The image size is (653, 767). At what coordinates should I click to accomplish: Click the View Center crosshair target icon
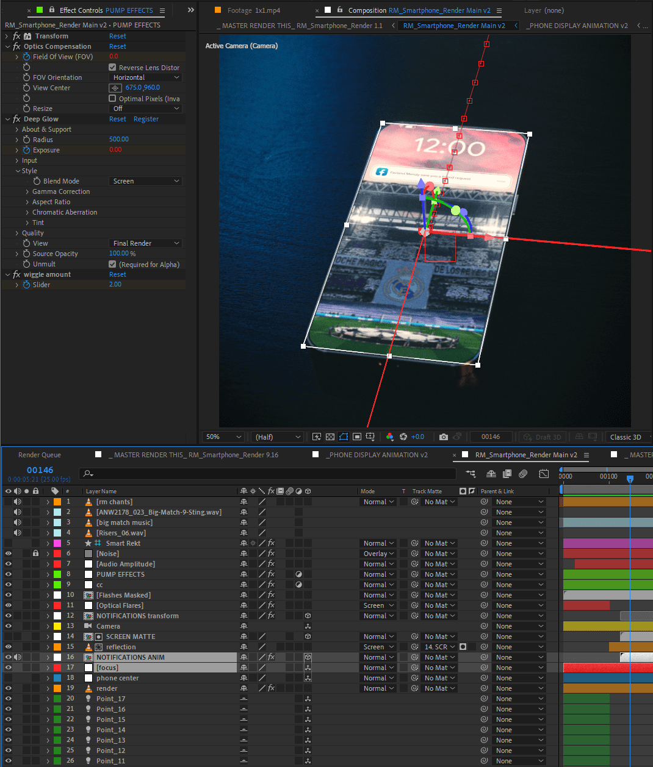coord(115,88)
